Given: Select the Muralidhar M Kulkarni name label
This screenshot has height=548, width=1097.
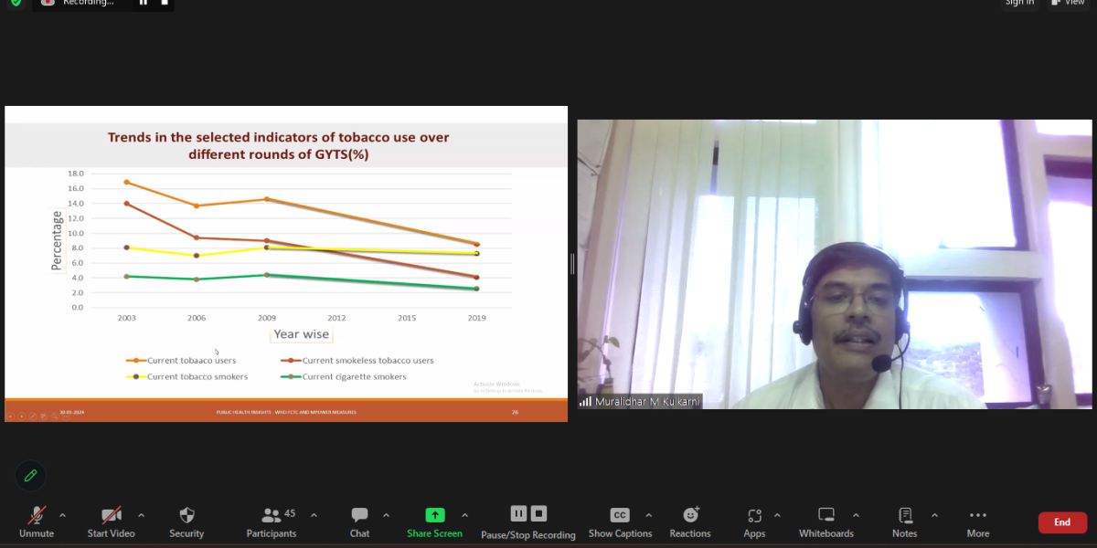Looking at the screenshot, I should [x=646, y=401].
